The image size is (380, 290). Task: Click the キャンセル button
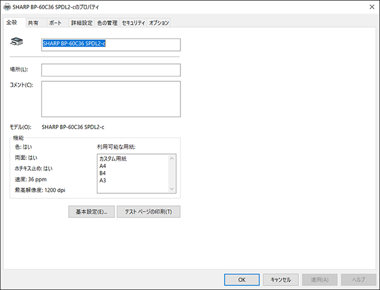281,280
